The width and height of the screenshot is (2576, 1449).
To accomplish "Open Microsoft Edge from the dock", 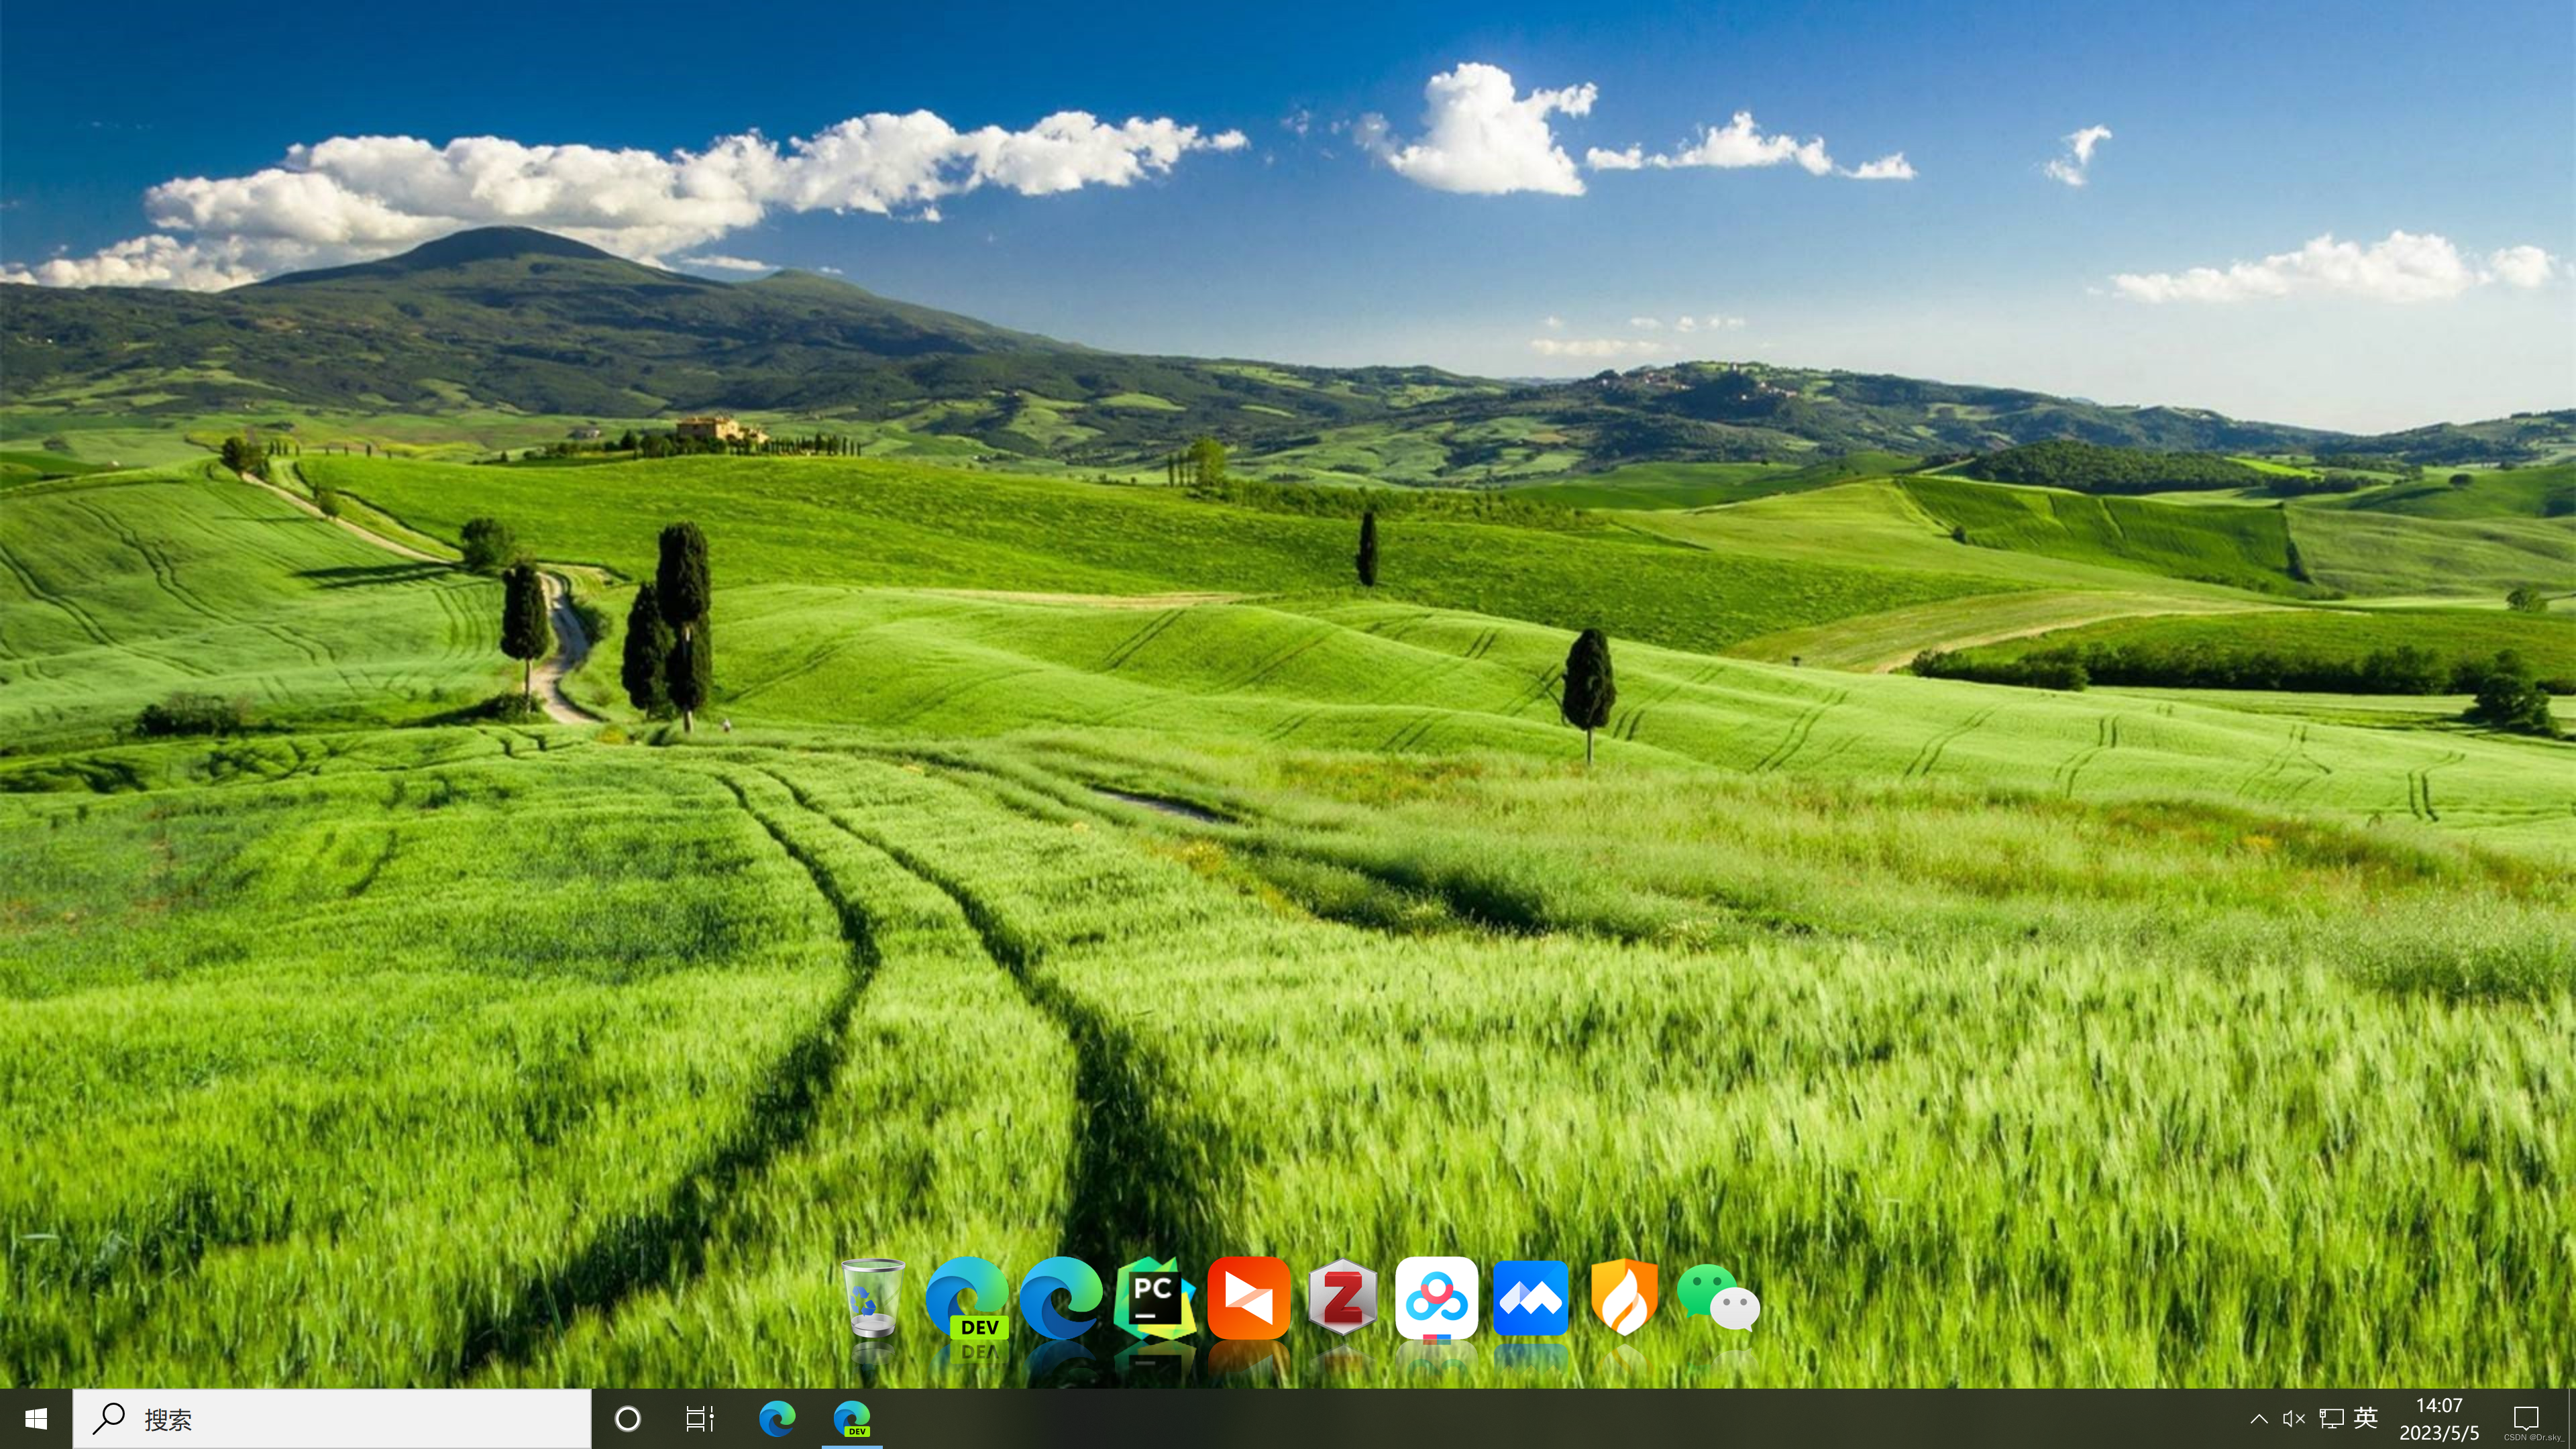I will click(1060, 1298).
